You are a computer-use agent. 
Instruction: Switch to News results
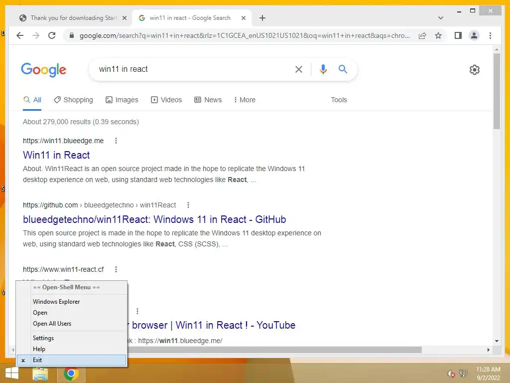tap(208, 100)
